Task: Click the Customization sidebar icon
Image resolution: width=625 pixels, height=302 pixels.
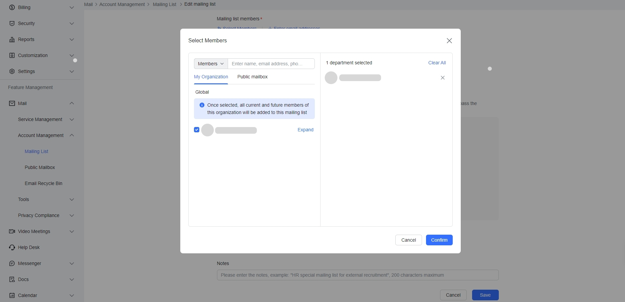Action: point(12,55)
